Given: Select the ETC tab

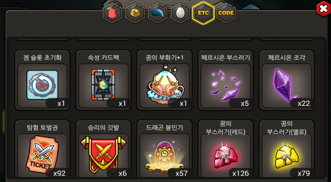Looking at the screenshot, I should click(203, 13).
